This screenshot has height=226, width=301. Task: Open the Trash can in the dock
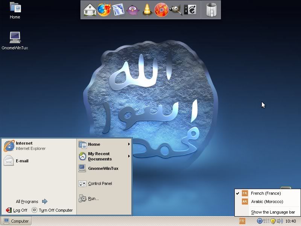211,10
